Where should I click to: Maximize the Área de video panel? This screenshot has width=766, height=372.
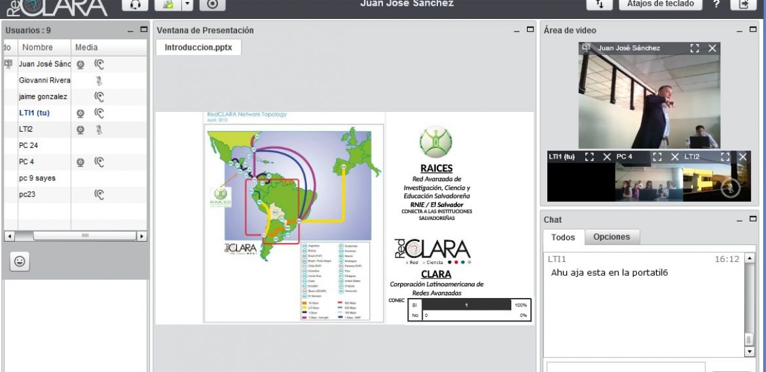753,29
